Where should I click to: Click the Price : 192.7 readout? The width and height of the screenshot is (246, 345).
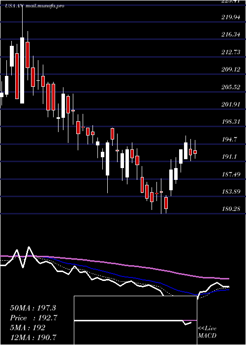[x=33, y=318]
